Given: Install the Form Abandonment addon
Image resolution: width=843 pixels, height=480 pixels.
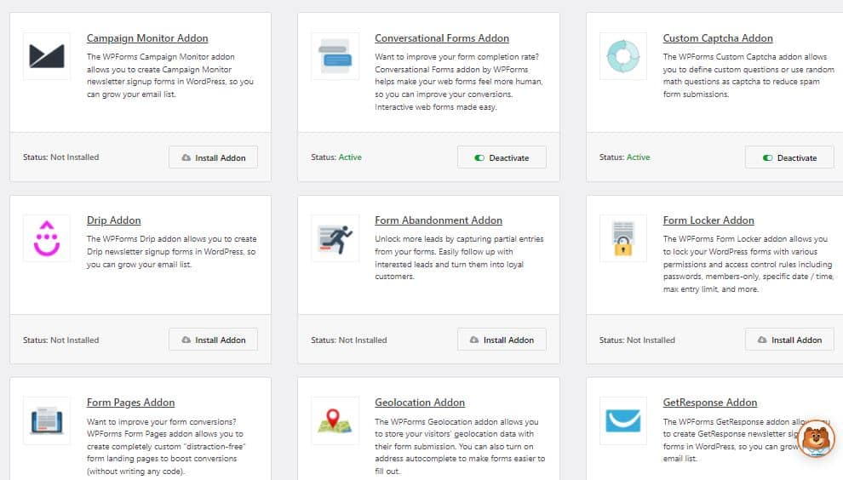Looking at the screenshot, I should [502, 340].
